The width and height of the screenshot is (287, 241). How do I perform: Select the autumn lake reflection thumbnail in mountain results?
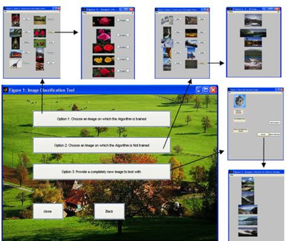tap(253, 42)
